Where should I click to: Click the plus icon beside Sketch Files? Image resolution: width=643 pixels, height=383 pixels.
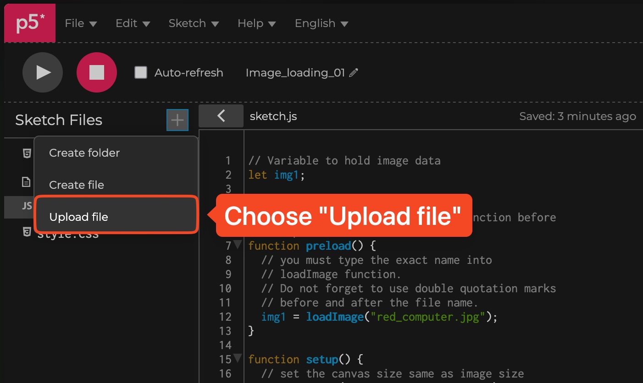point(177,120)
